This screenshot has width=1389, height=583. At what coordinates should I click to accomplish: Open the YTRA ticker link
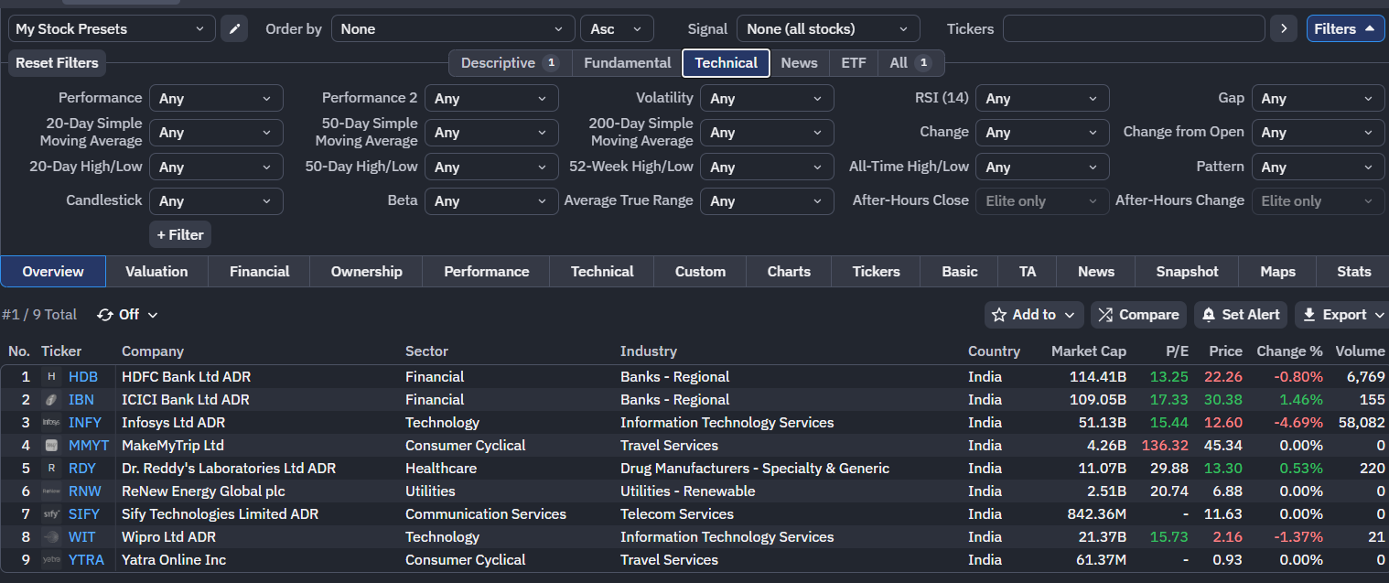(86, 560)
